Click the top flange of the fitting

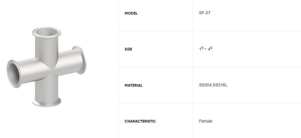(47, 32)
